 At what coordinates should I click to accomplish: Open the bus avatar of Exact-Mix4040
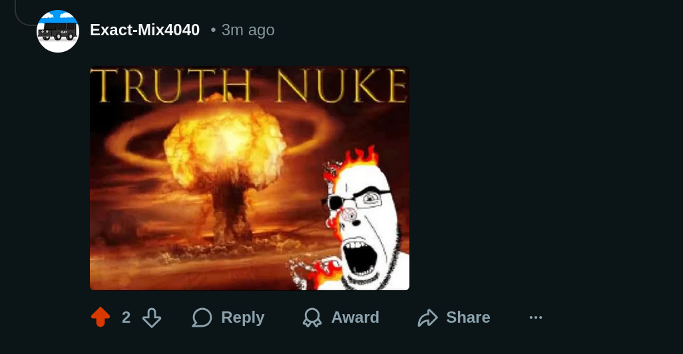tap(58, 31)
